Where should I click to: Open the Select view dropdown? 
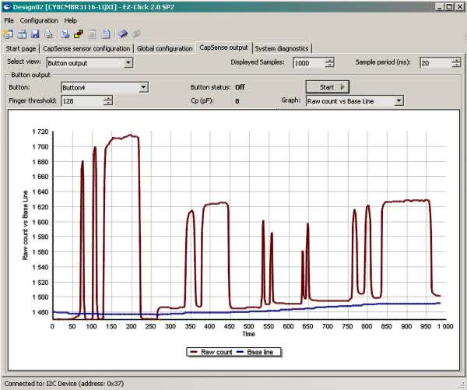click(x=128, y=63)
